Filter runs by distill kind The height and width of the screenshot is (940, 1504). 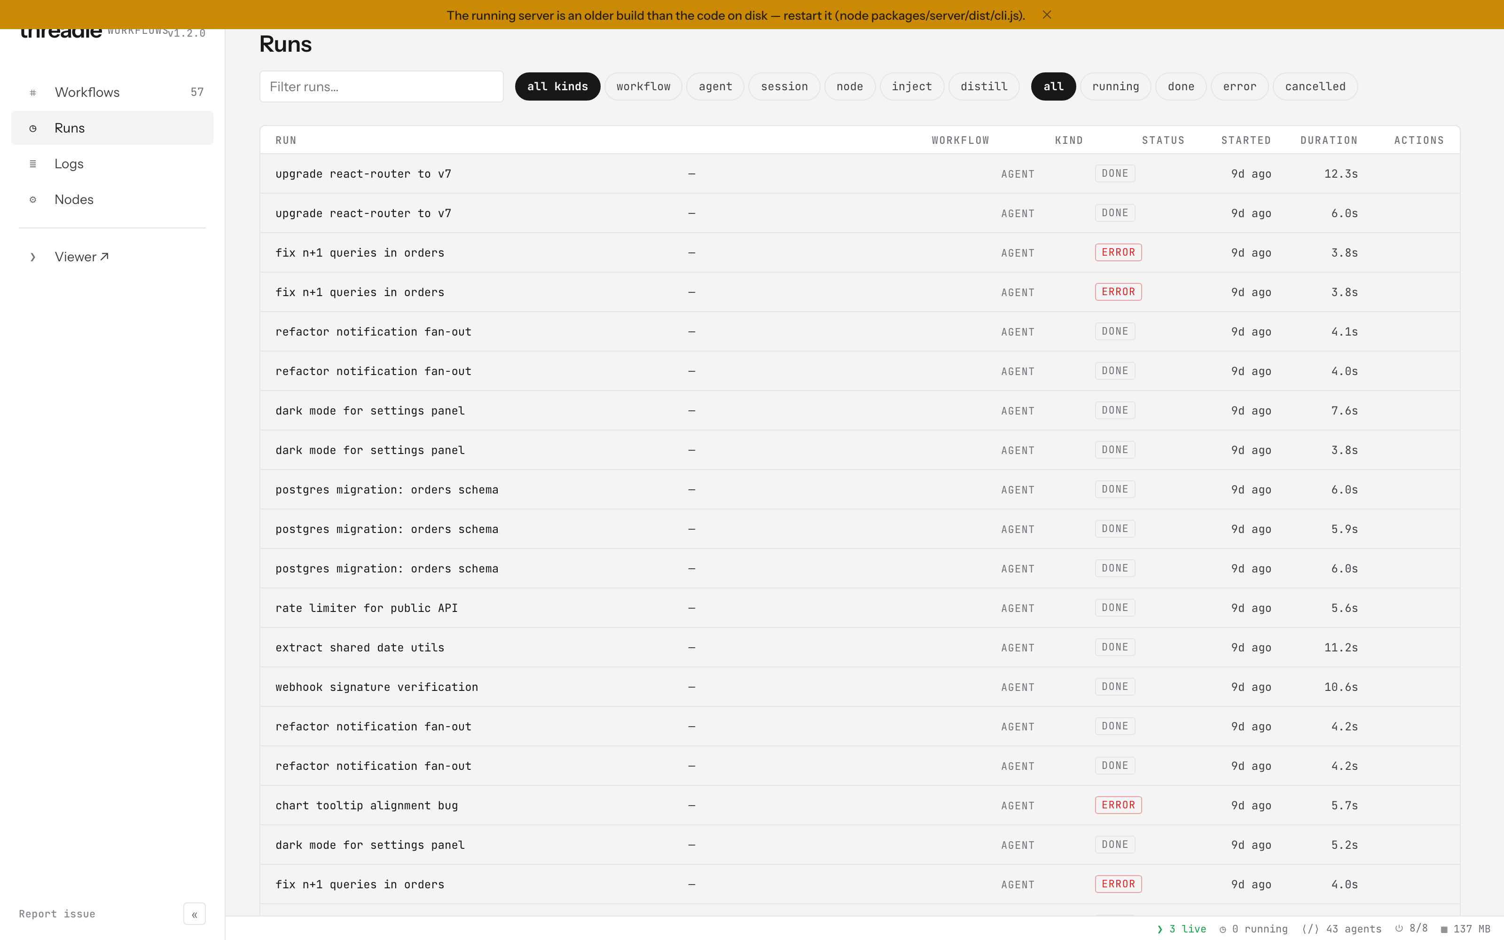tap(984, 86)
